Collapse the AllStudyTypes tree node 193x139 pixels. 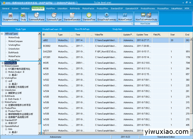[2, 33]
